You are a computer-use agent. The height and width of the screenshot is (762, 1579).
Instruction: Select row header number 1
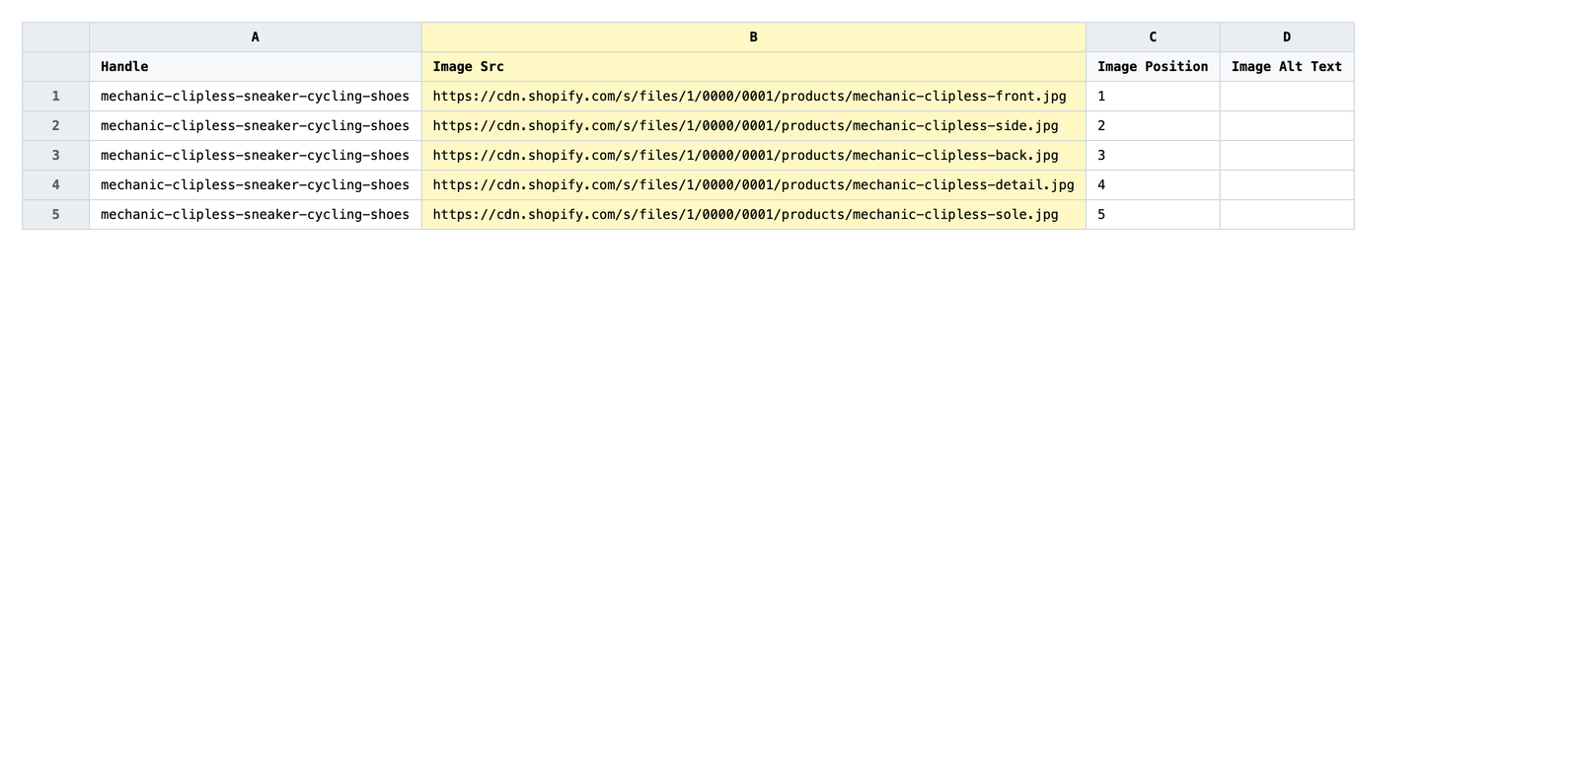(x=56, y=97)
